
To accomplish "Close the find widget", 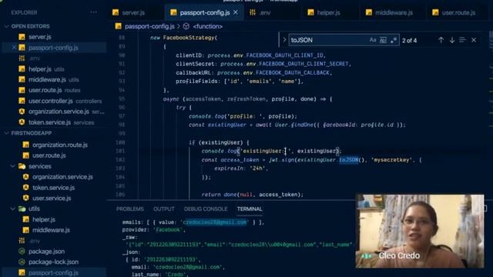I will pos(474,40).
